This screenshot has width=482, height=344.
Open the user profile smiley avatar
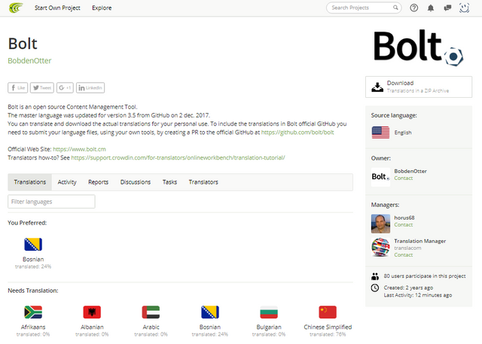[x=464, y=8]
